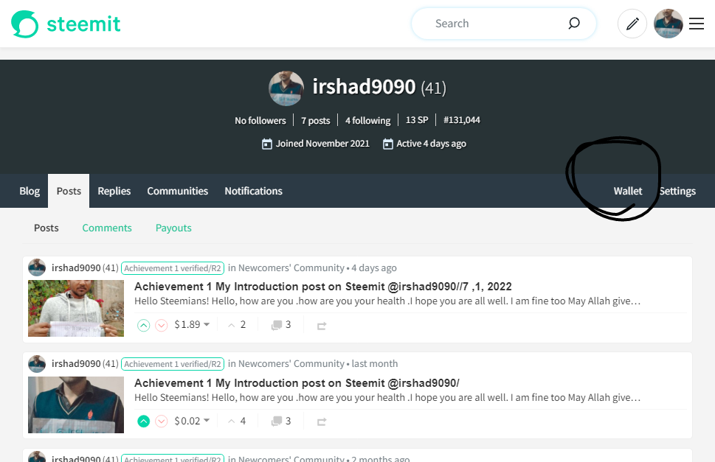Downvote the $1.89 post
The height and width of the screenshot is (462, 715).
pyautogui.click(x=162, y=326)
